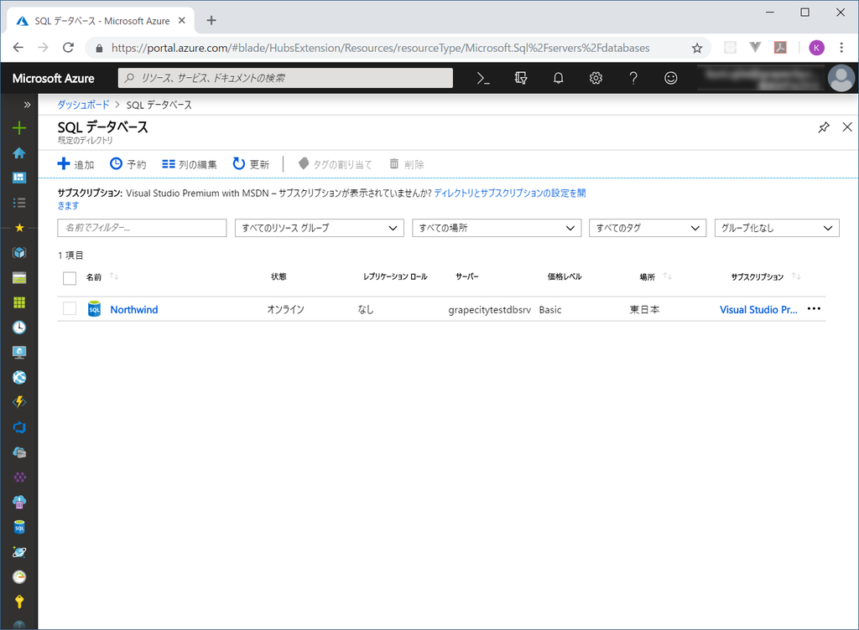Screen dimensions: 859x630
Task: Open the Chrome three-dot menu
Action: 841,48
